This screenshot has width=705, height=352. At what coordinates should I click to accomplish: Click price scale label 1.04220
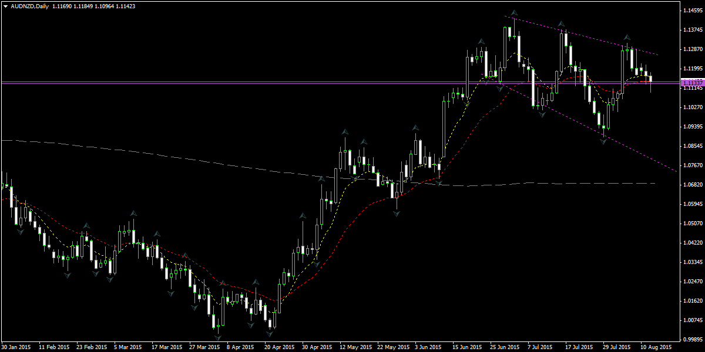693,243
